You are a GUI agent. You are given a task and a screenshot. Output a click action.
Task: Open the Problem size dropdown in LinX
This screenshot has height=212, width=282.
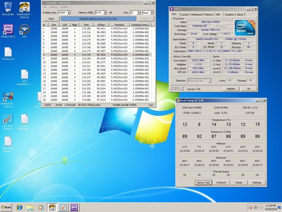(69, 13)
